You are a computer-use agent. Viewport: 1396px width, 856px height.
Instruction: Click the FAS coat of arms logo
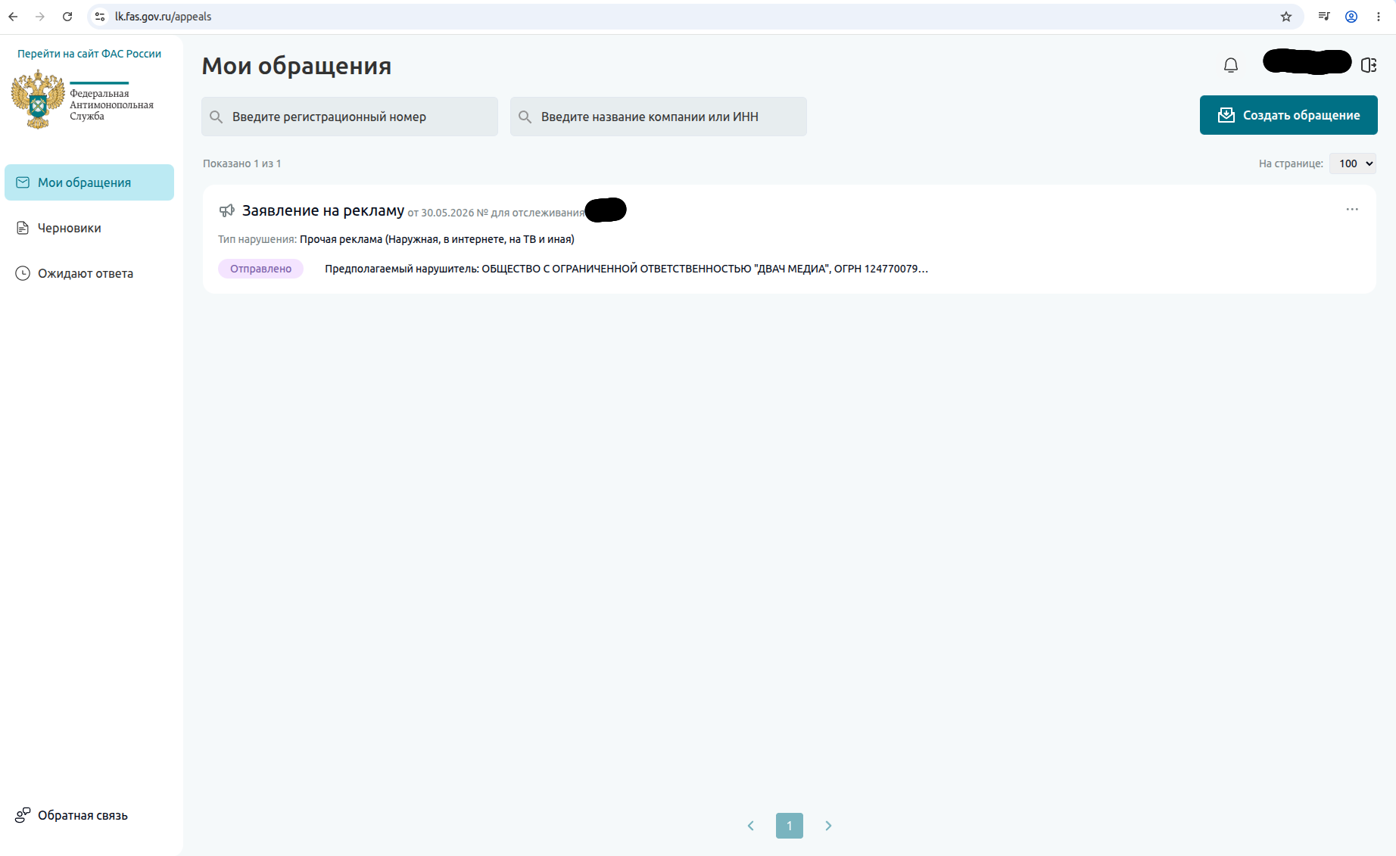click(38, 99)
